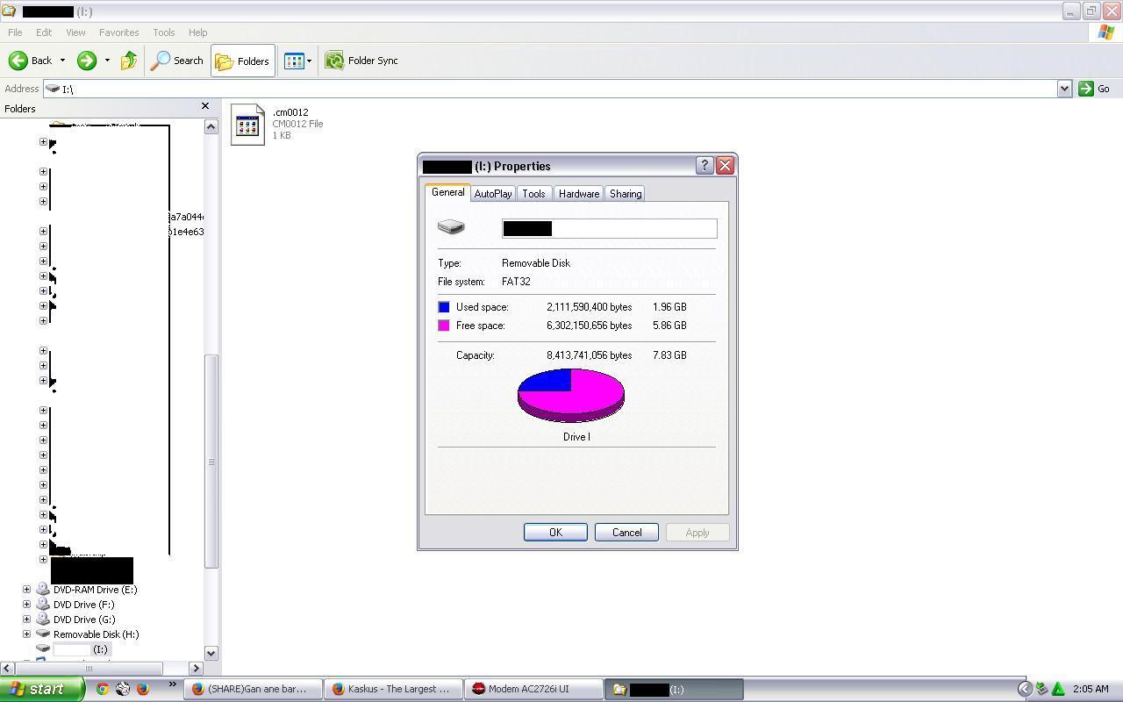Click the Safely Remove Hardware tray icon
Image resolution: width=1123 pixels, height=702 pixels.
[x=1041, y=689]
